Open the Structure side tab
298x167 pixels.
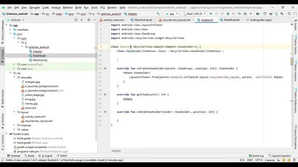click(x=2, y=142)
